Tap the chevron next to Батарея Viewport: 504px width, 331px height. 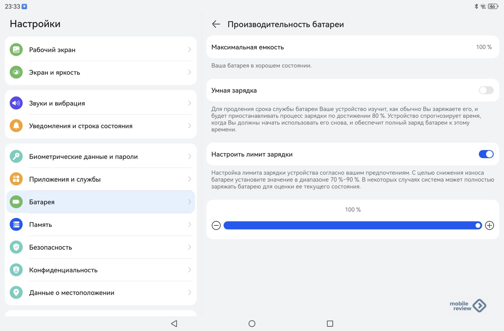[x=189, y=202]
